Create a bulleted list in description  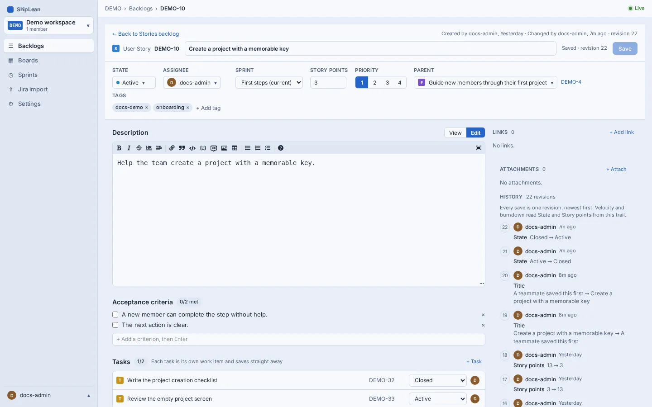(248, 148)
